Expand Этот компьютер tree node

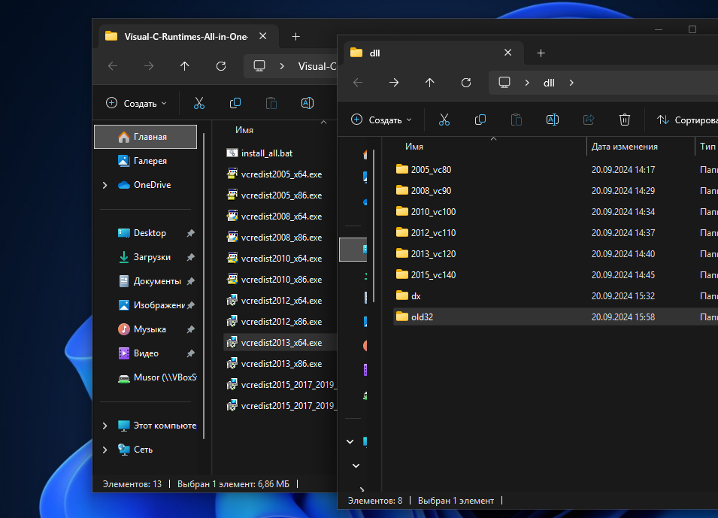click(105, 426)
